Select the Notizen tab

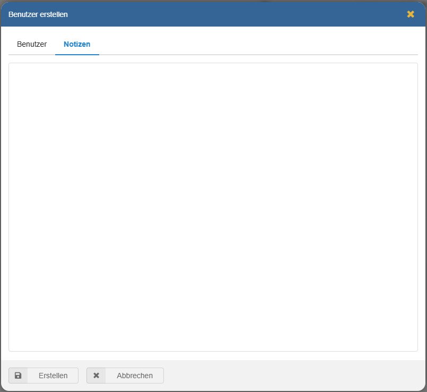pyautogui.click(x=77, y=44)
